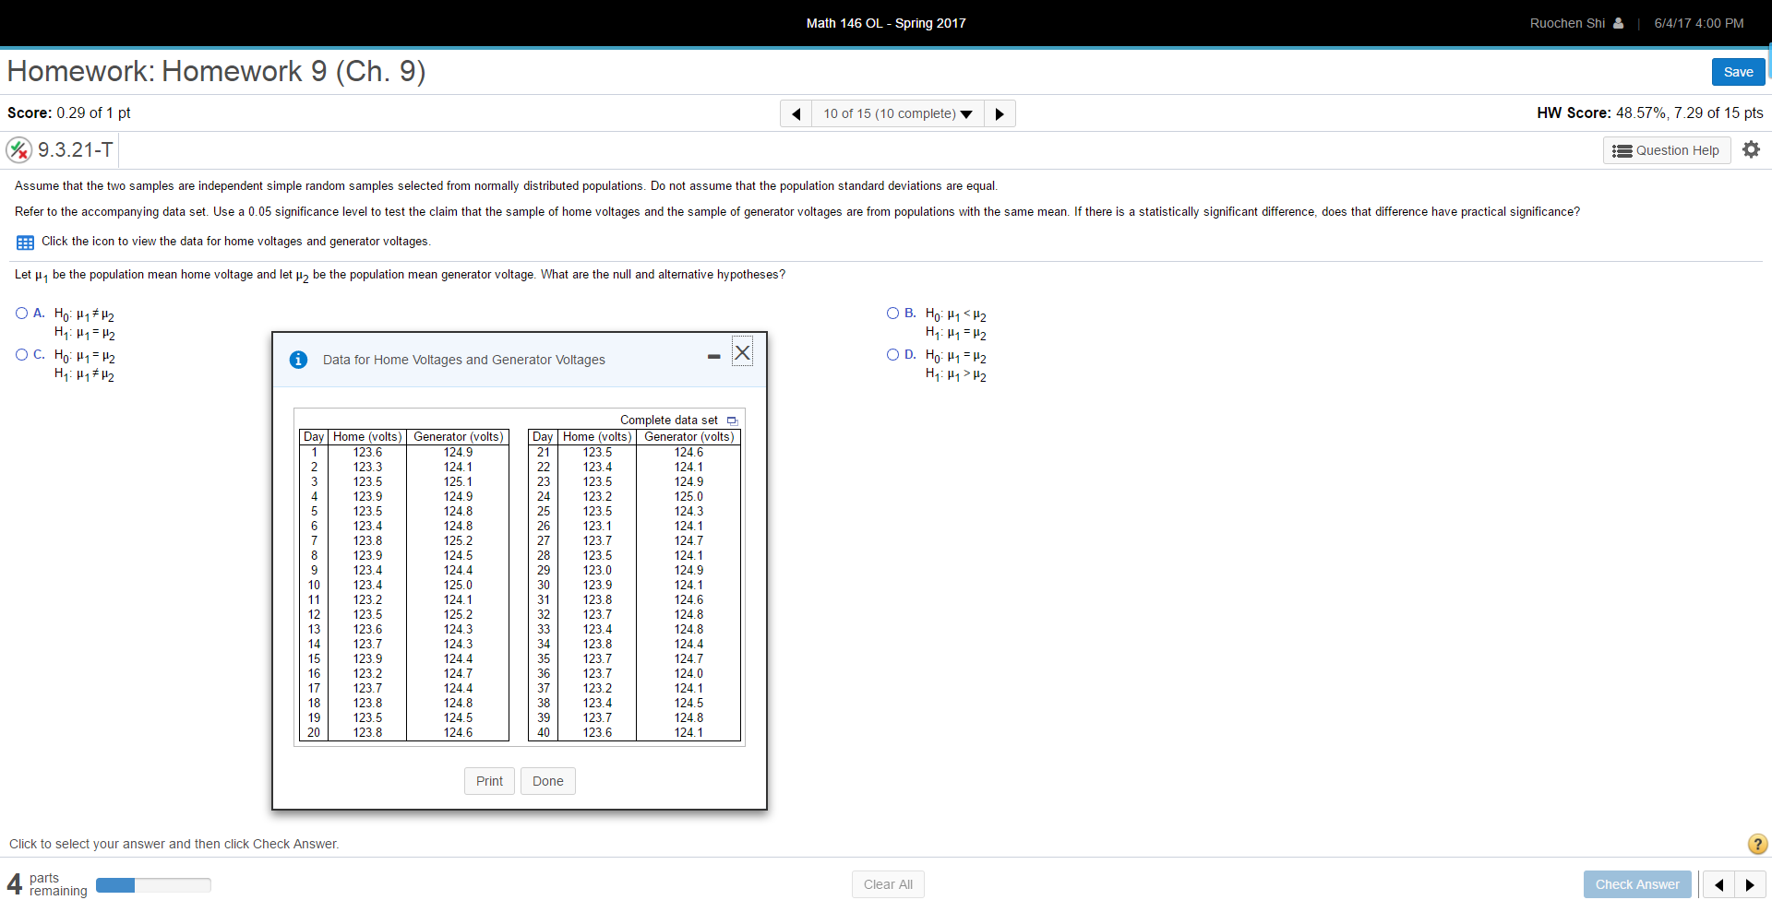Screen dimensions: 1772x912
Task: Click the partially correct status icon by 9.3.21-T
Action: click(18, 149)
